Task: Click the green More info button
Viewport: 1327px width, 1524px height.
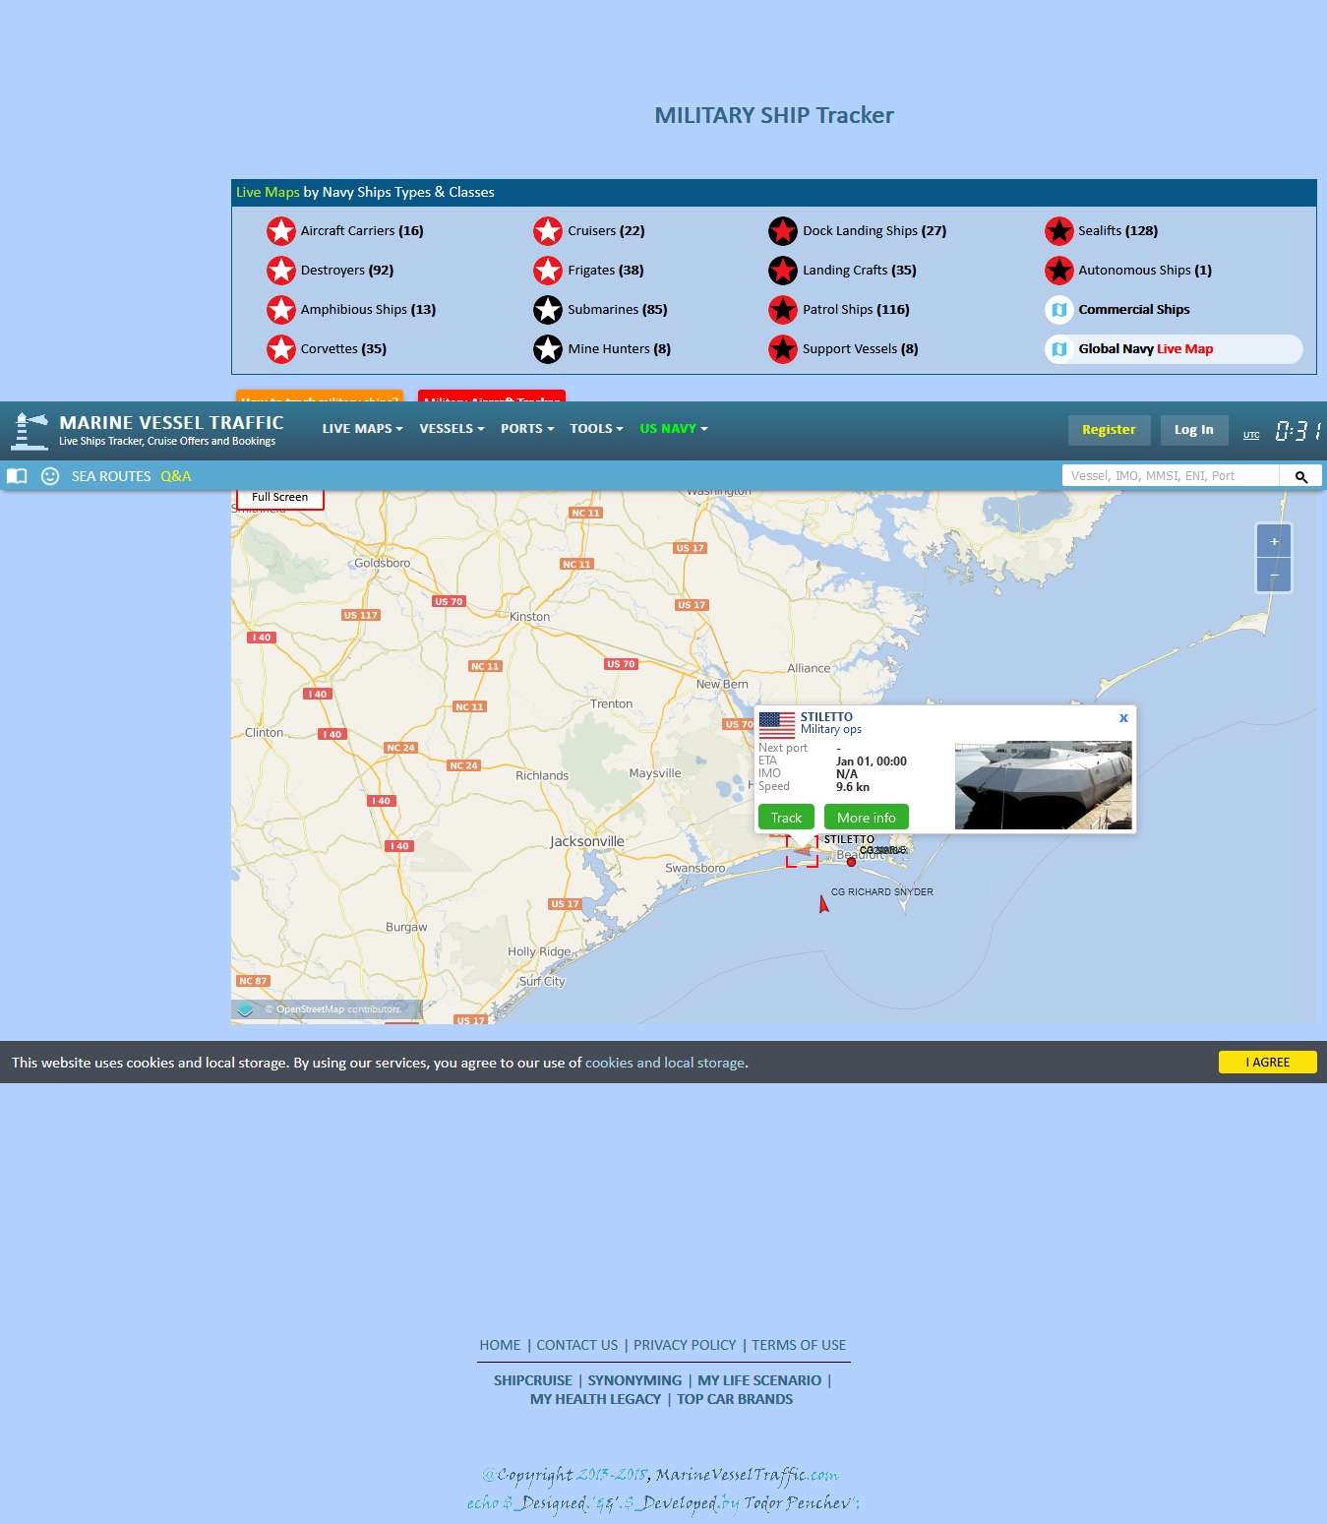Action: (867, 818)
